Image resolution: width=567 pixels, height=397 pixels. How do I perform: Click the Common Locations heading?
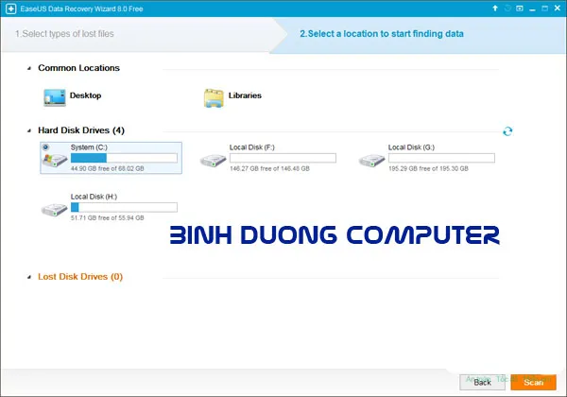click(78, 68)
